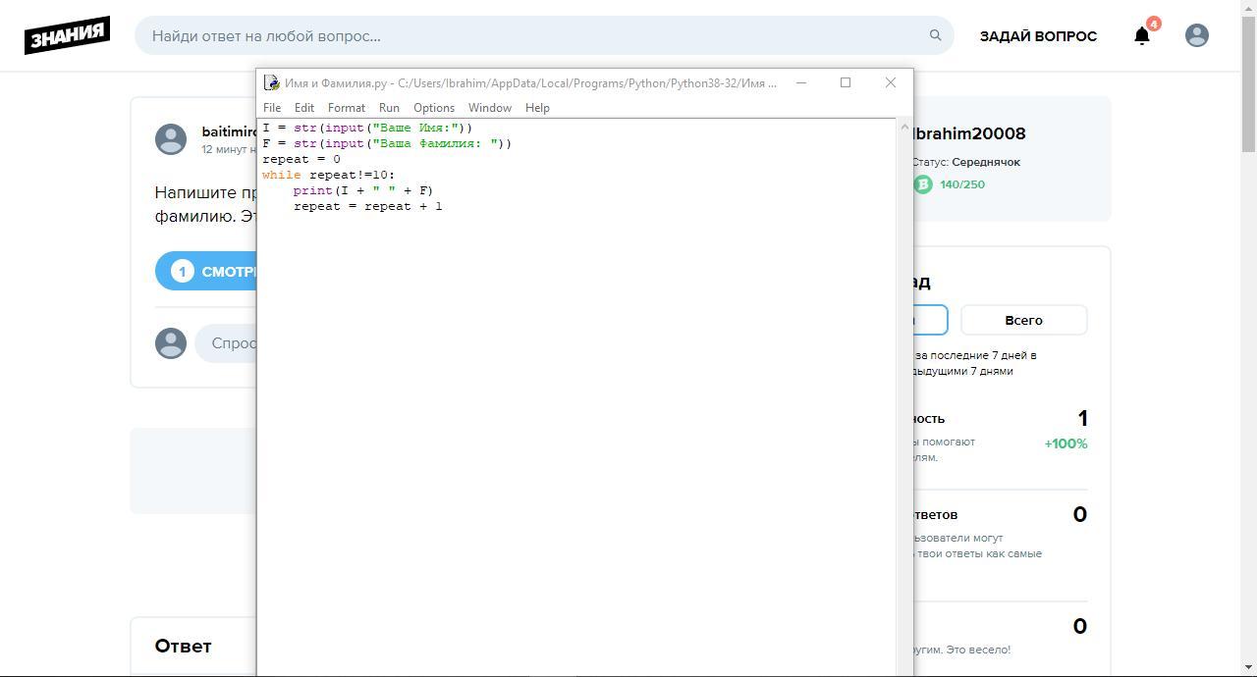Click the search magnifier icon
Screen dimensions: 1257x677
click(x=935, y=35)
